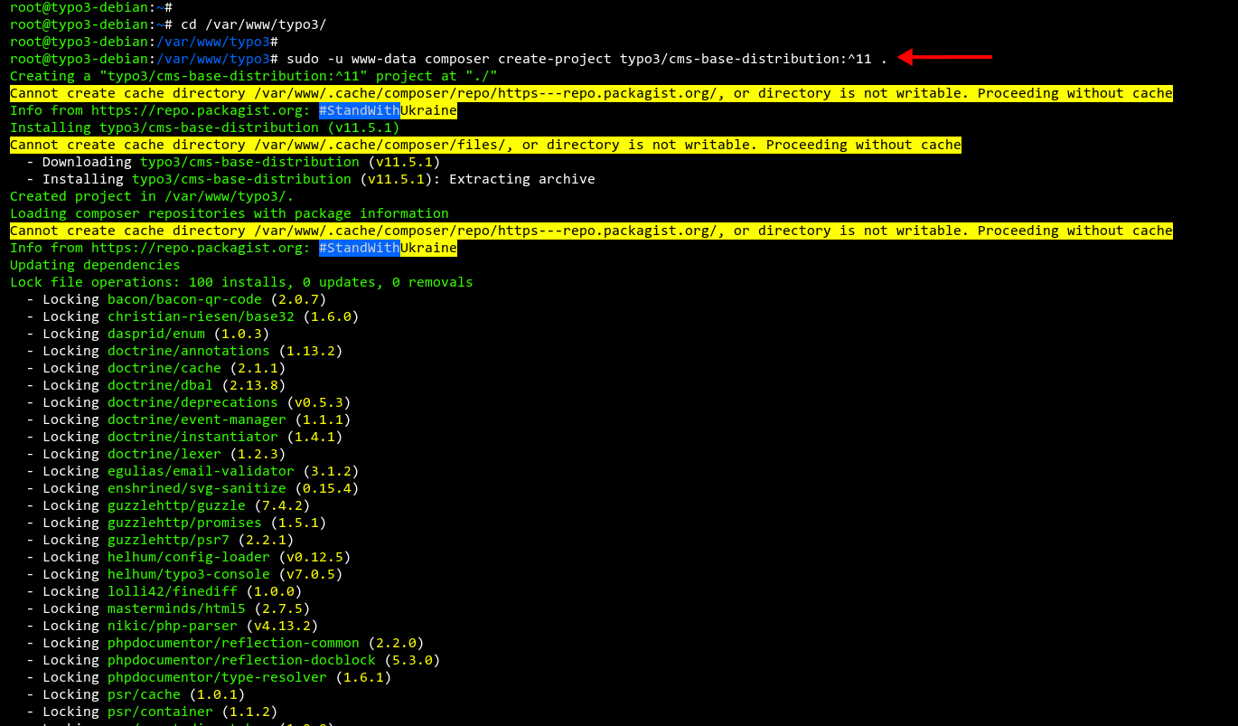The height and width of the screenshot is (726, 1238).
Task: Click the 'doctrine/lexer' package name
Action: (x=164, y=454)
